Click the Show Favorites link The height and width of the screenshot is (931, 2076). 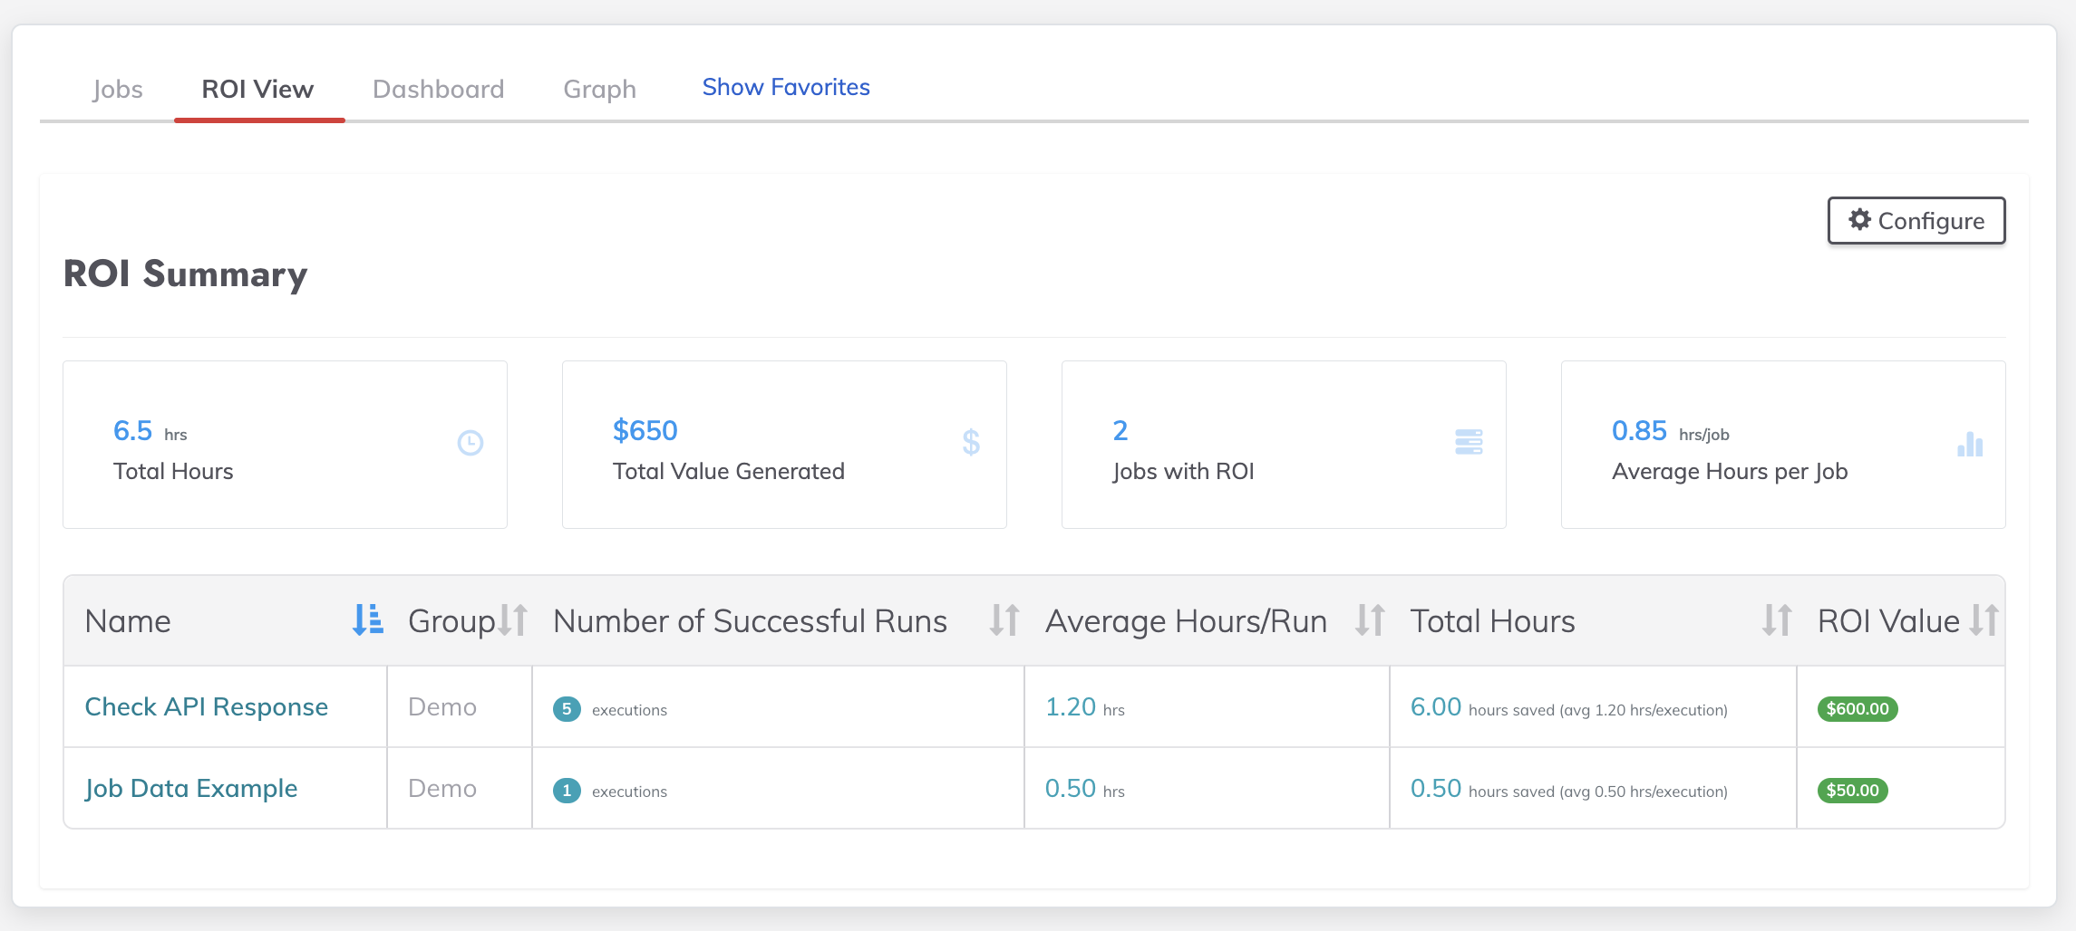tap(785, 86)
